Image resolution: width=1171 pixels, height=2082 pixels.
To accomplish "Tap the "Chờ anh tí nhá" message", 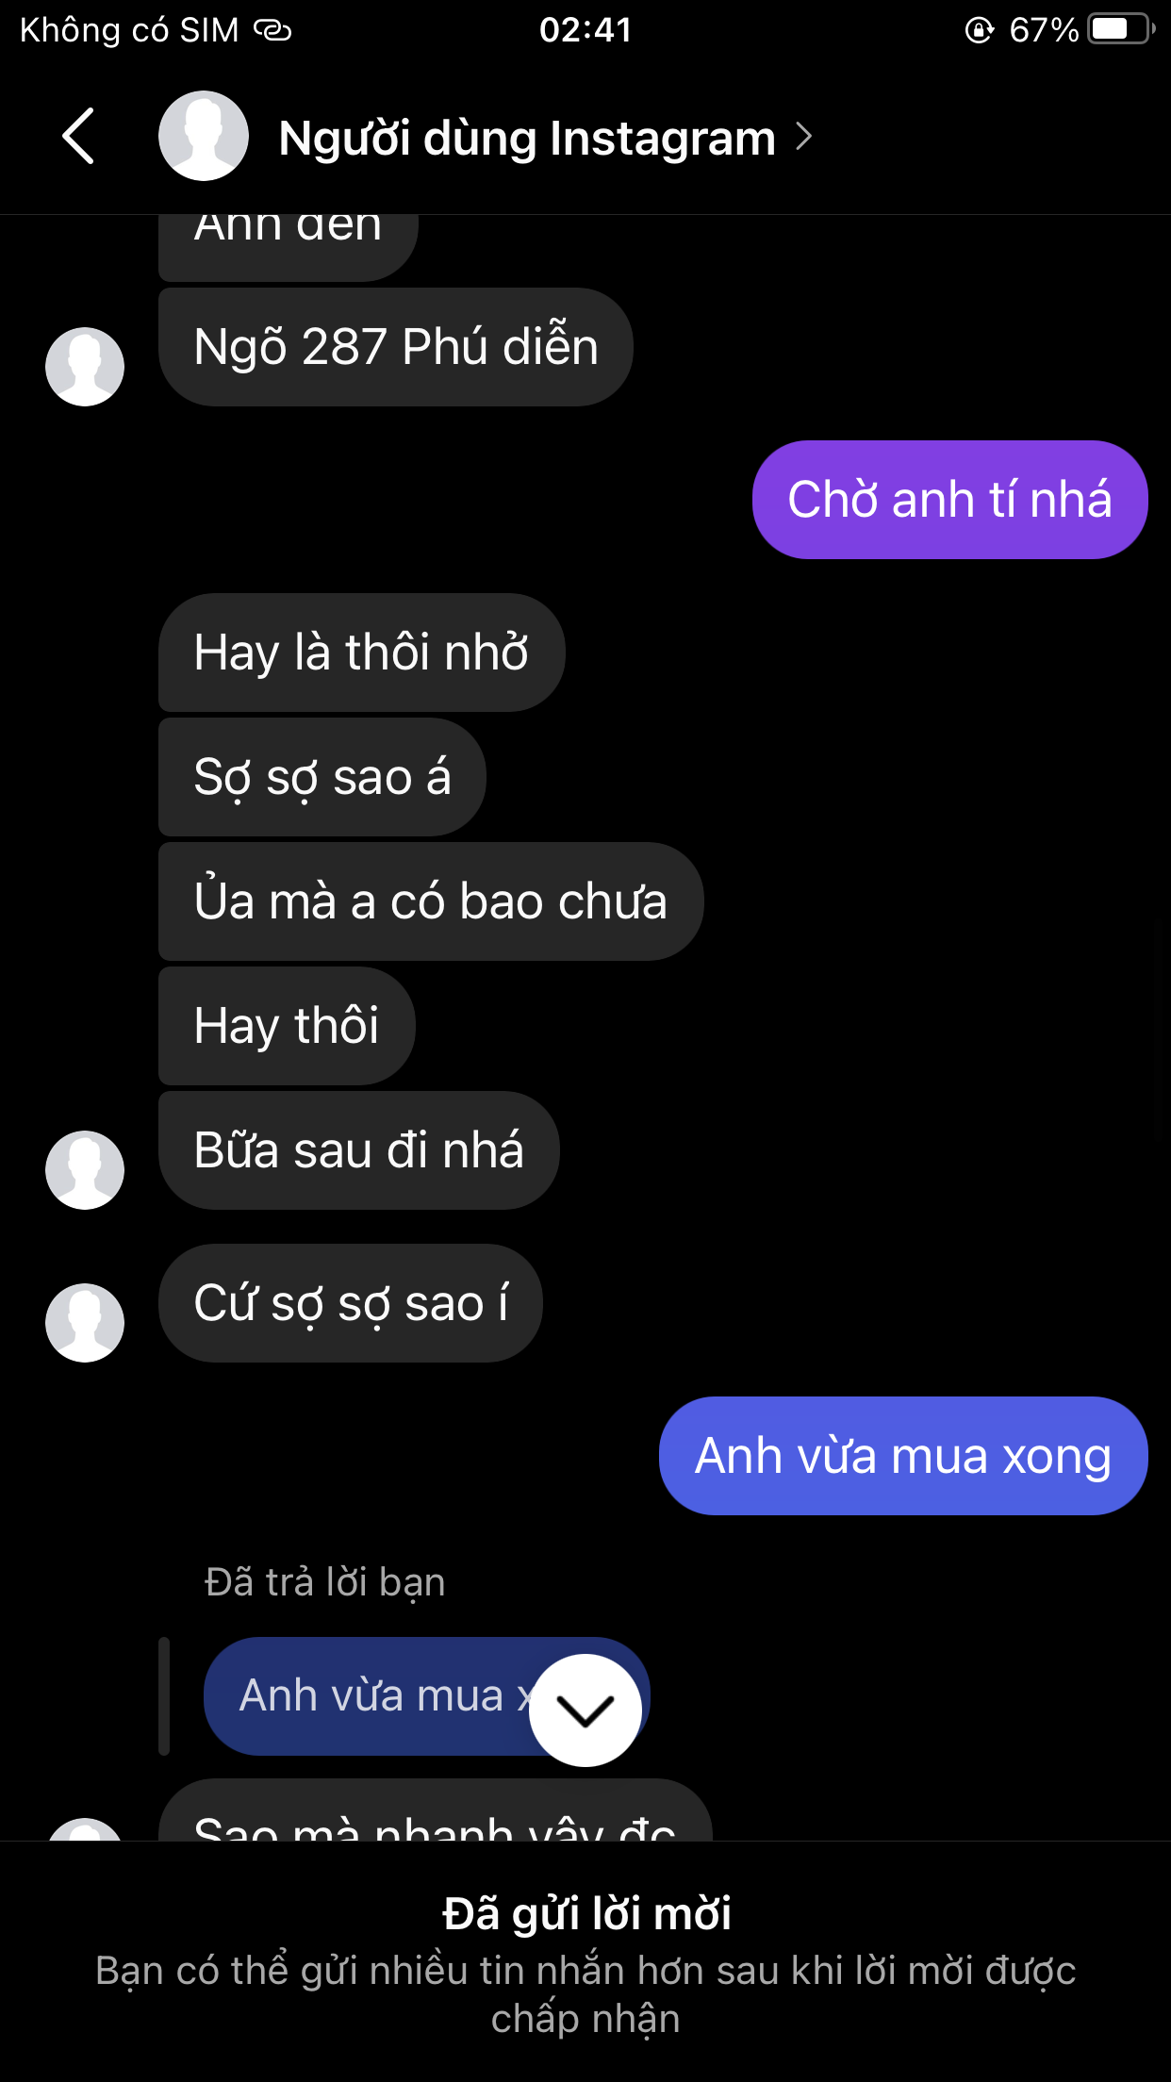I will click(949, 500).
